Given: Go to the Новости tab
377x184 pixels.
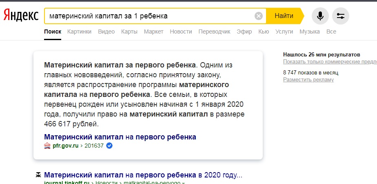Looking at the screenshot, I should (x=181, y=31).
